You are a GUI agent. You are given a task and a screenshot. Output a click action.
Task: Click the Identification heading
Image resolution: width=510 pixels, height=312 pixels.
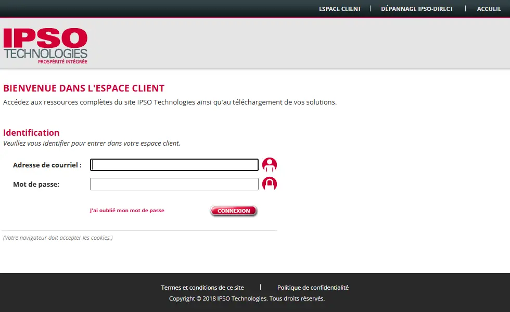[31, 133]
